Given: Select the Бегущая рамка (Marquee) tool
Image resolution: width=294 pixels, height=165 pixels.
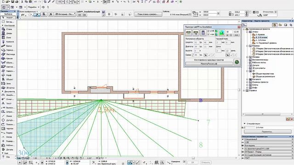Looking at the screenshot, I should [x=7, y=22].
